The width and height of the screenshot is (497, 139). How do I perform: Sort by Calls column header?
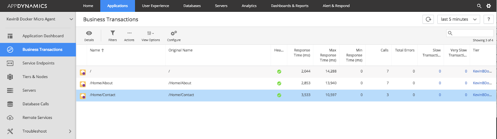tap(385, 50)
